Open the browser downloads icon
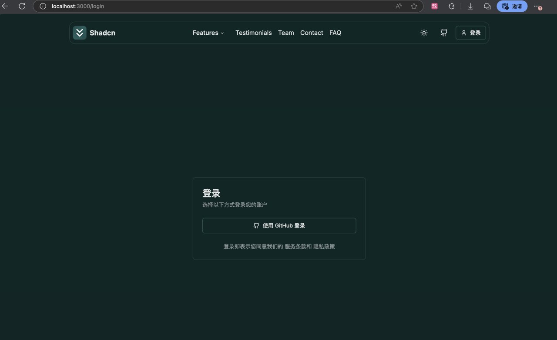Image resolution: width=557 pixels, height=340 pixels. (470, 7)
